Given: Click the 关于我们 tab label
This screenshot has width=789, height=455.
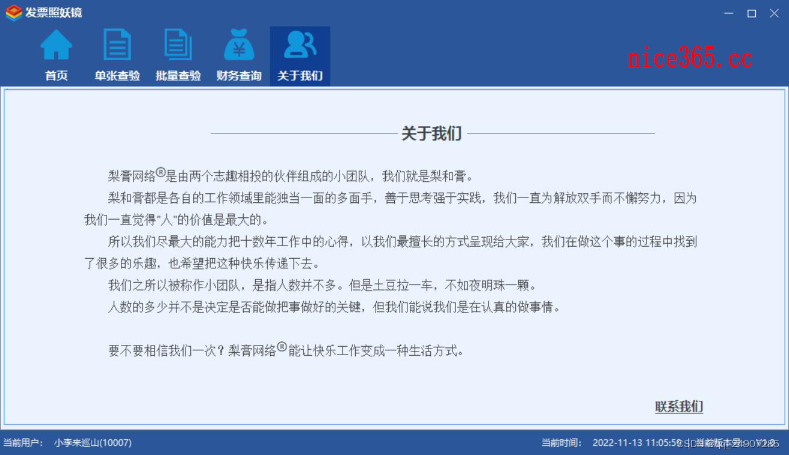Looking at the screenshot, I should 300,76.
